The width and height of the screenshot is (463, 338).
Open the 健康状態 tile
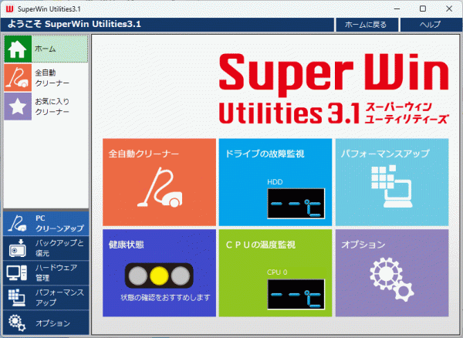(160, 273)
